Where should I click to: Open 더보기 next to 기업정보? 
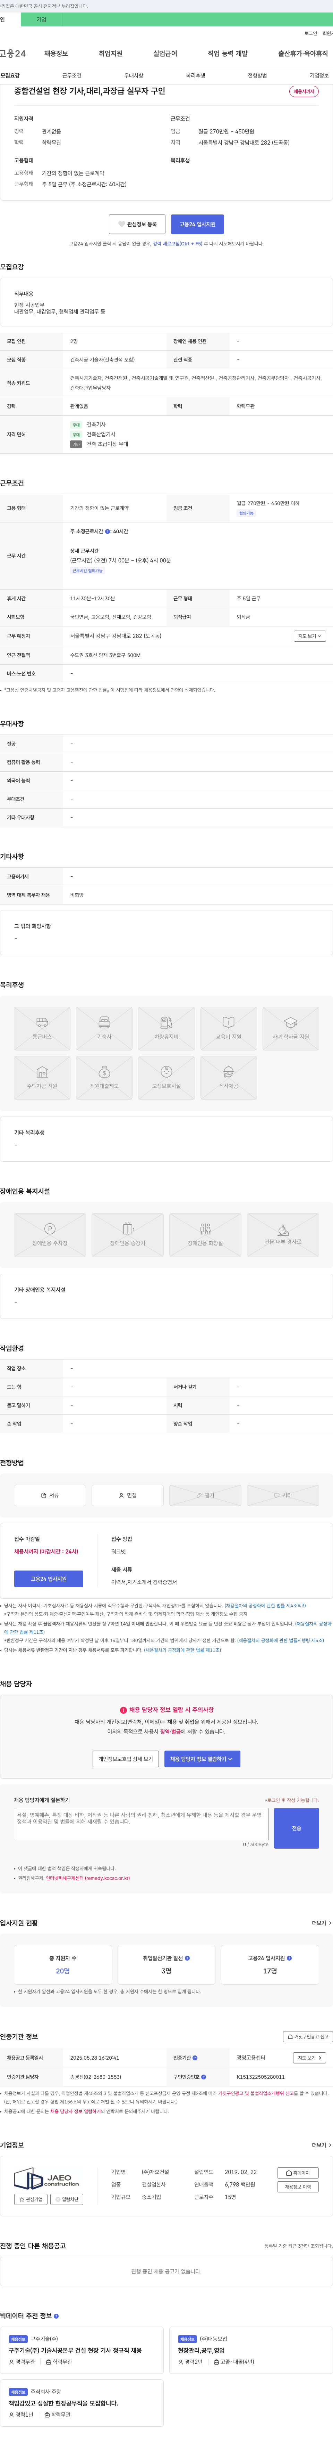click(x=322, y=2145)
